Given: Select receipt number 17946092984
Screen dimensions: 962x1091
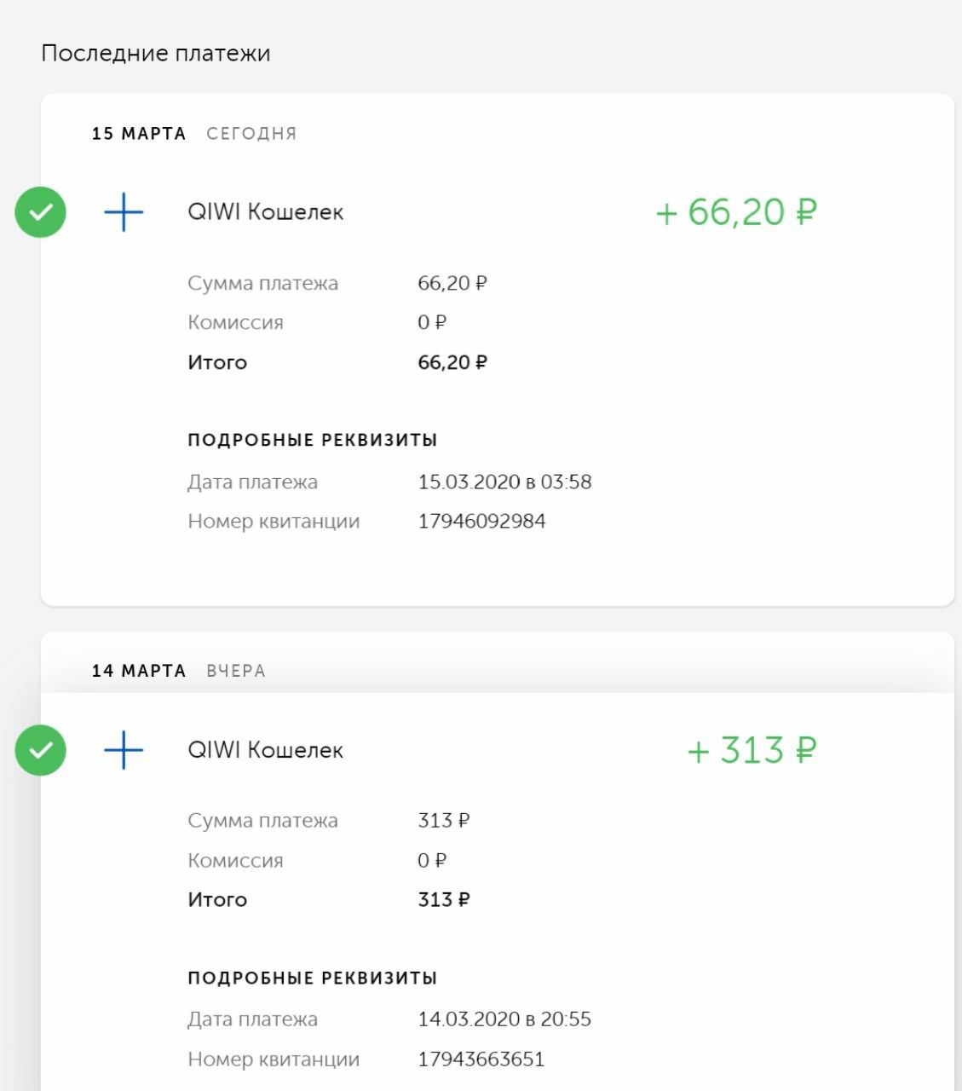Looking at the screenshot, I should click(x=481, y=521).
